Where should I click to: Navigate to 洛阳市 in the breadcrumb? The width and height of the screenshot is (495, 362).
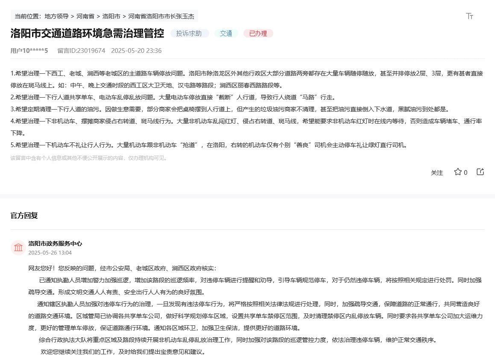(x=111, y=16)
